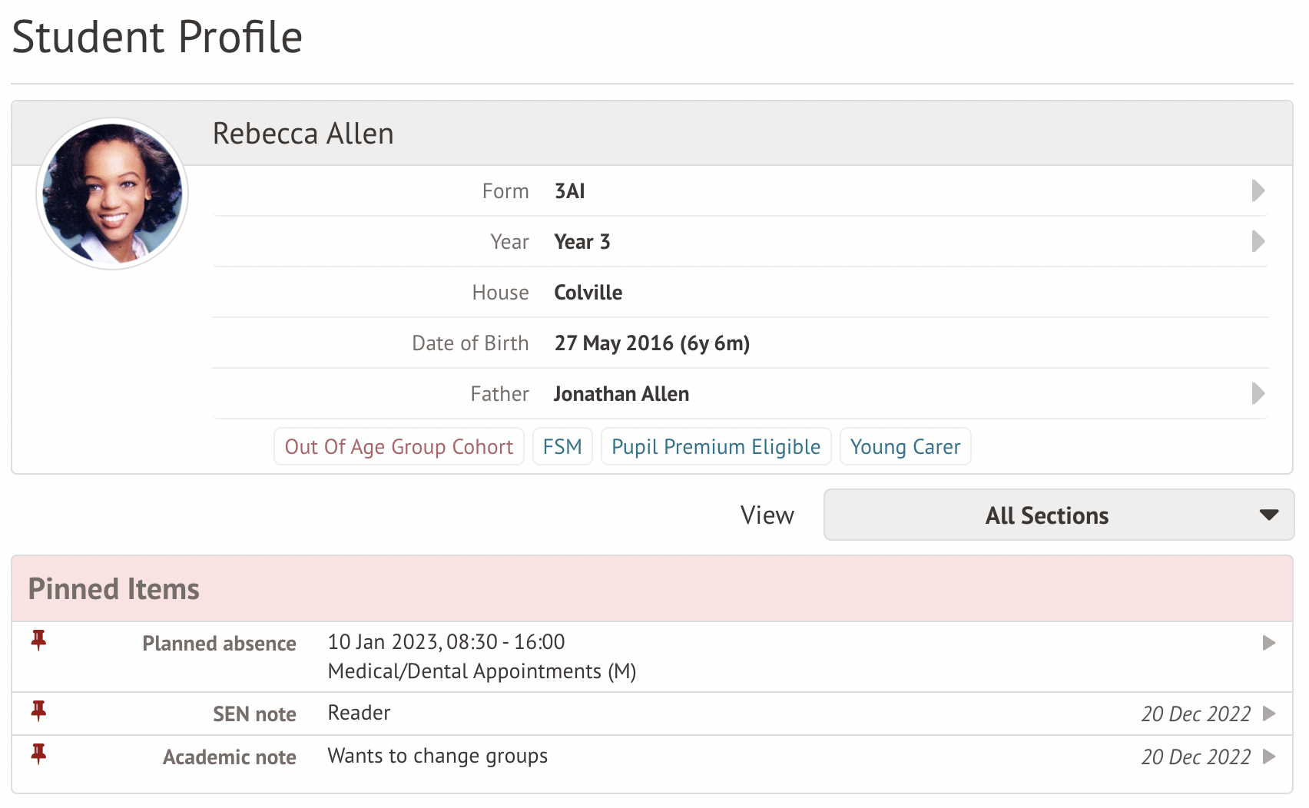1309x808 pixels.
Task: Expand the Year 3 row arrow
Action: coord(1258,241)
